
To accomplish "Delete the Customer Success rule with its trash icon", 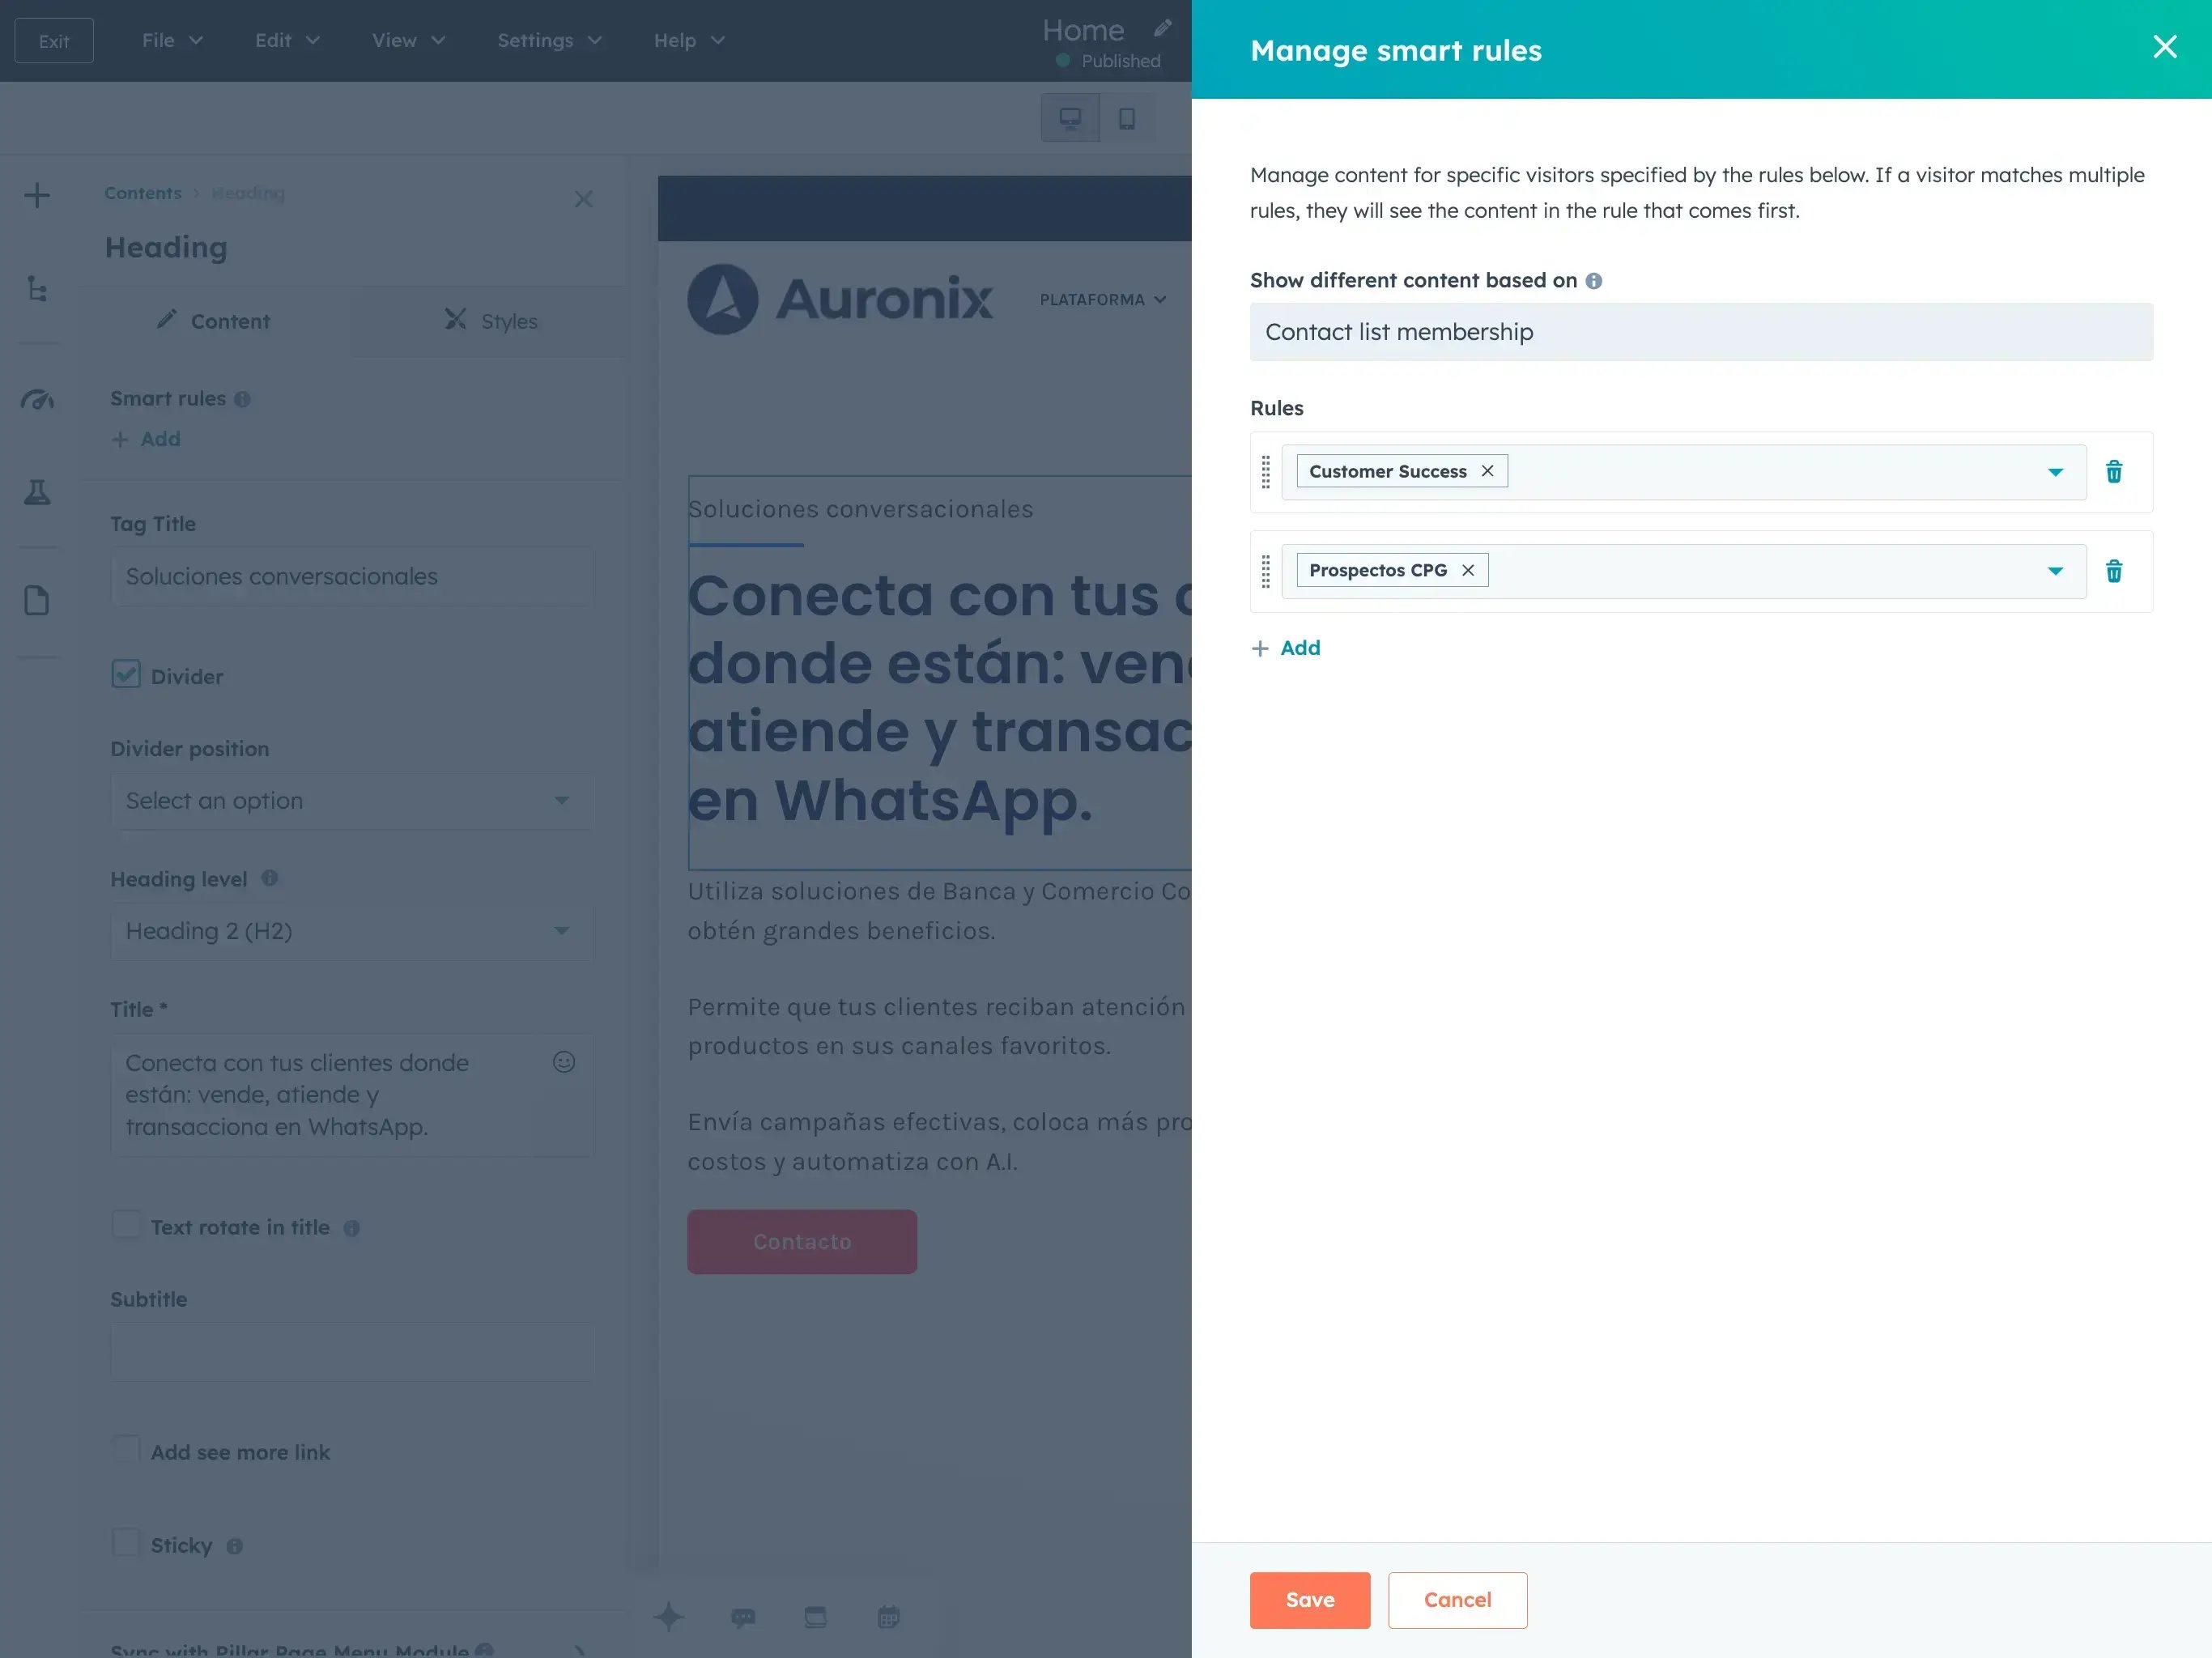I will (2114, 472).
